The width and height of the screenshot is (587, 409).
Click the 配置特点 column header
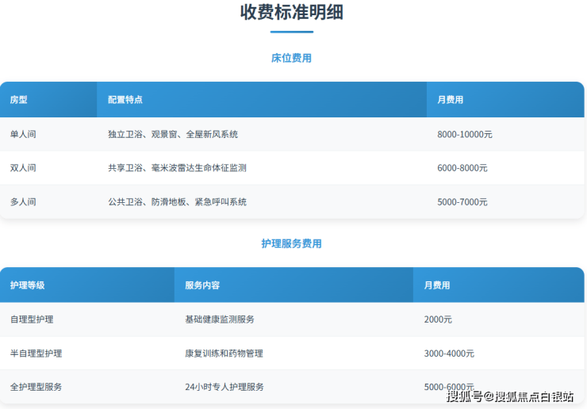[125, 100]
